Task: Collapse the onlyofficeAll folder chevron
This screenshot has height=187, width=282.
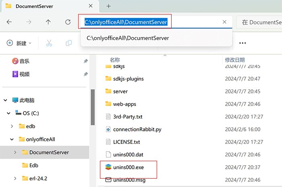Action: pyautogui.click(x=12, y=139)
